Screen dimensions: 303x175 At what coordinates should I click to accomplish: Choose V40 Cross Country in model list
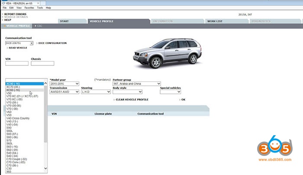click(x=18, y=118)
